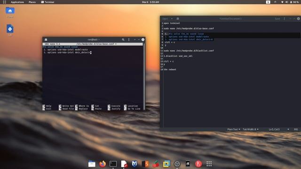The width and height of the screenshot is (301, 169).
Task: Open the Files manager in the dock
Action: pyautogui.click(x=92, y=164)
